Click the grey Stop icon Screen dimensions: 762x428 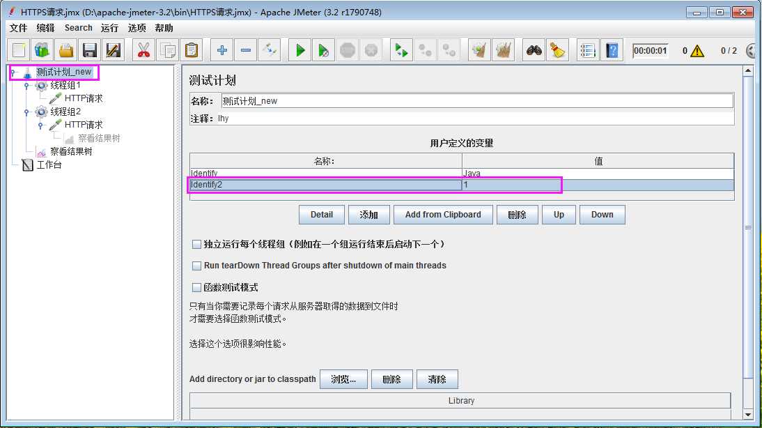coord(348,50)
